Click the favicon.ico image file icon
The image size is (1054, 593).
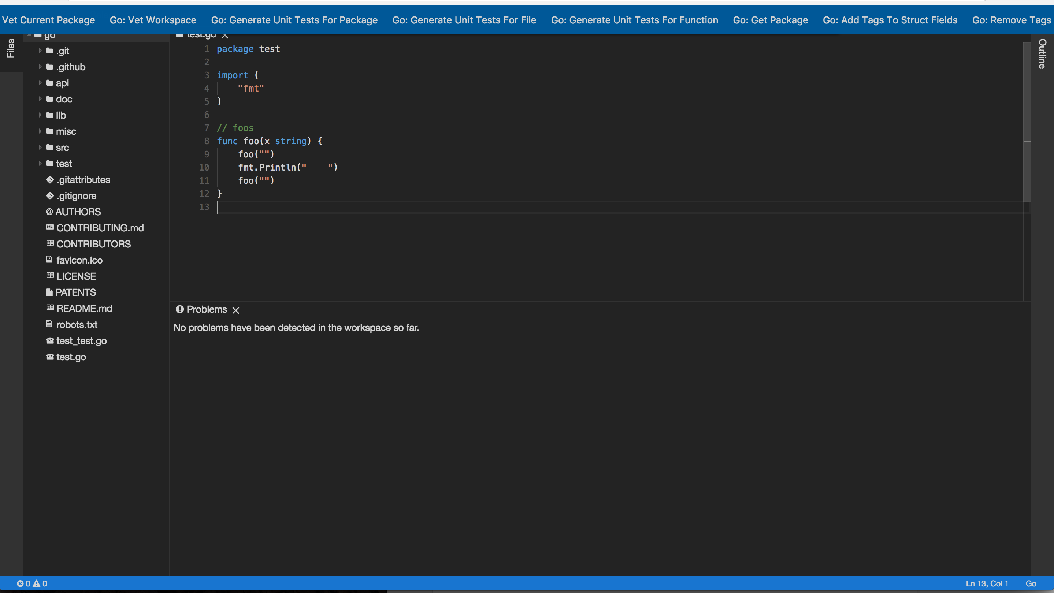tap(49, 259)
